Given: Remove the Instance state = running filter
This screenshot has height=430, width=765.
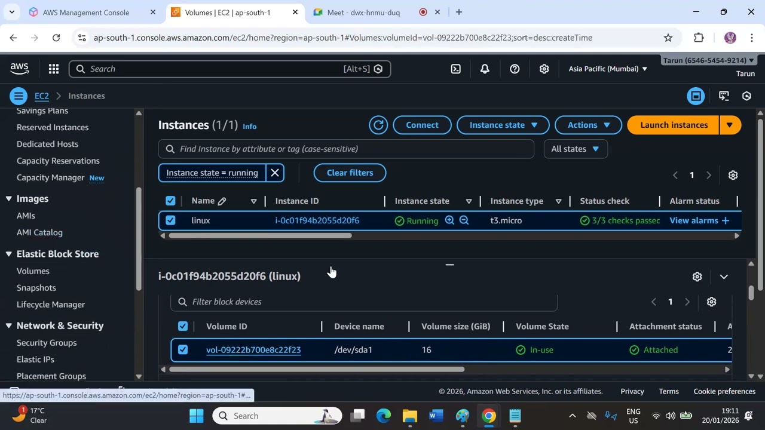Looking at the screenshot, I should pyautogui.click(x=275, y=173).
